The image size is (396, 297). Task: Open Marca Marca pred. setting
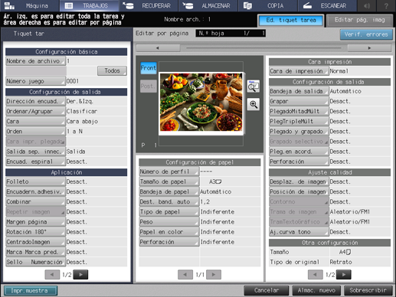point(35,252)
